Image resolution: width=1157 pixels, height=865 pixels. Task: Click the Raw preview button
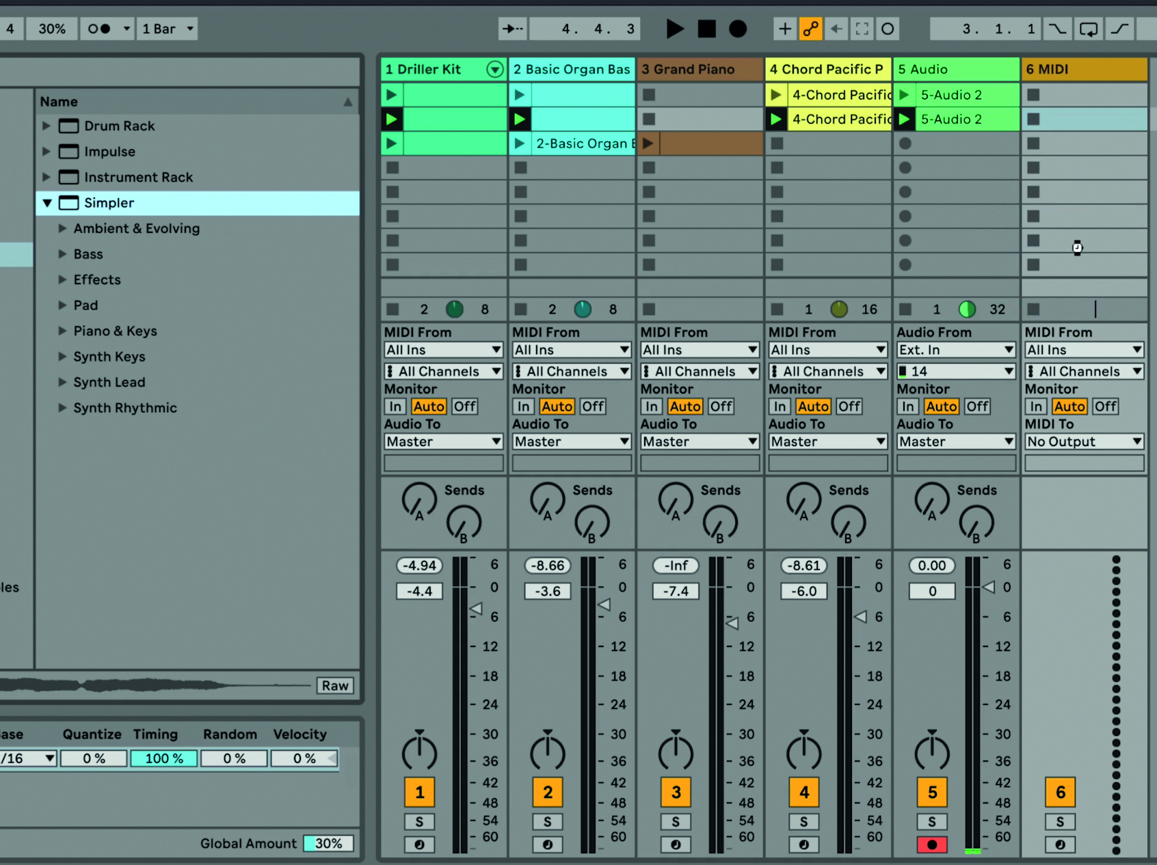(335, 685)
